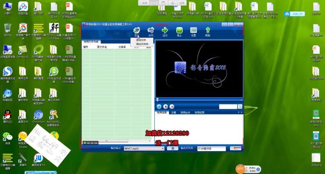325x174 pixels.
Task: Click the 分辨率 column header
Action: coord(122,47)
